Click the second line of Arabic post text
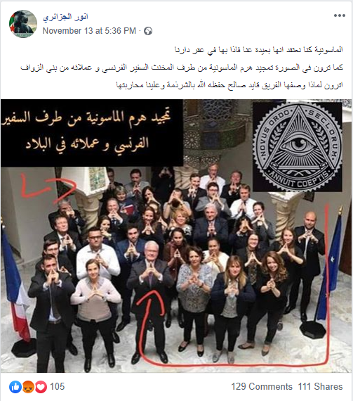 (182, 68)
